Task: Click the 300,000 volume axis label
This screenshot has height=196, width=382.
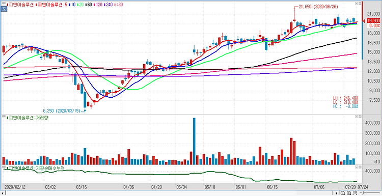Action: click(x=372, y=133)
